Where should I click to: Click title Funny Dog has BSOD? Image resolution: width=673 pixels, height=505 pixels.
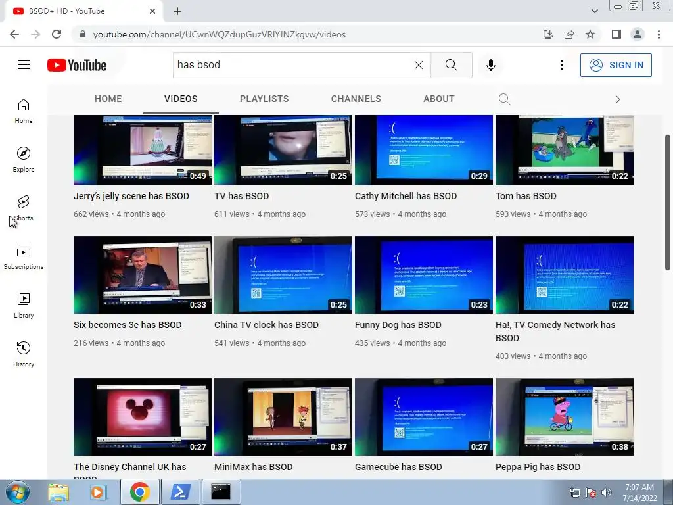(x=398, y=325)
